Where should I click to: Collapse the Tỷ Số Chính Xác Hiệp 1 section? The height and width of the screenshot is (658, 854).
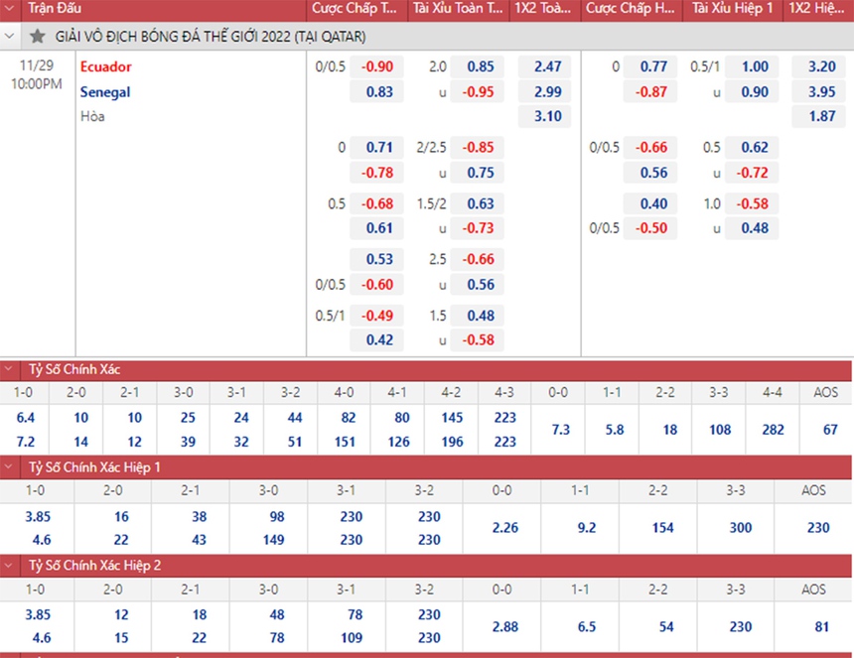click(11, 466)
